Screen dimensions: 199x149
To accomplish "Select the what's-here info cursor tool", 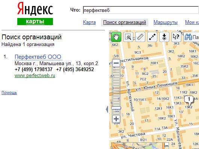I will [176, 37].
